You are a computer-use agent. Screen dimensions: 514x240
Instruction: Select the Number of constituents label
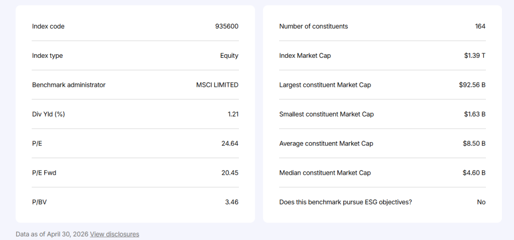click(314, 26)
